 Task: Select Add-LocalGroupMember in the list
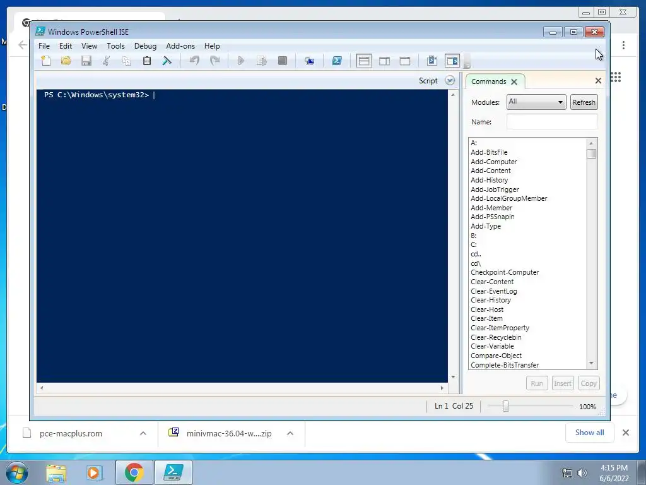pos(509,198)
